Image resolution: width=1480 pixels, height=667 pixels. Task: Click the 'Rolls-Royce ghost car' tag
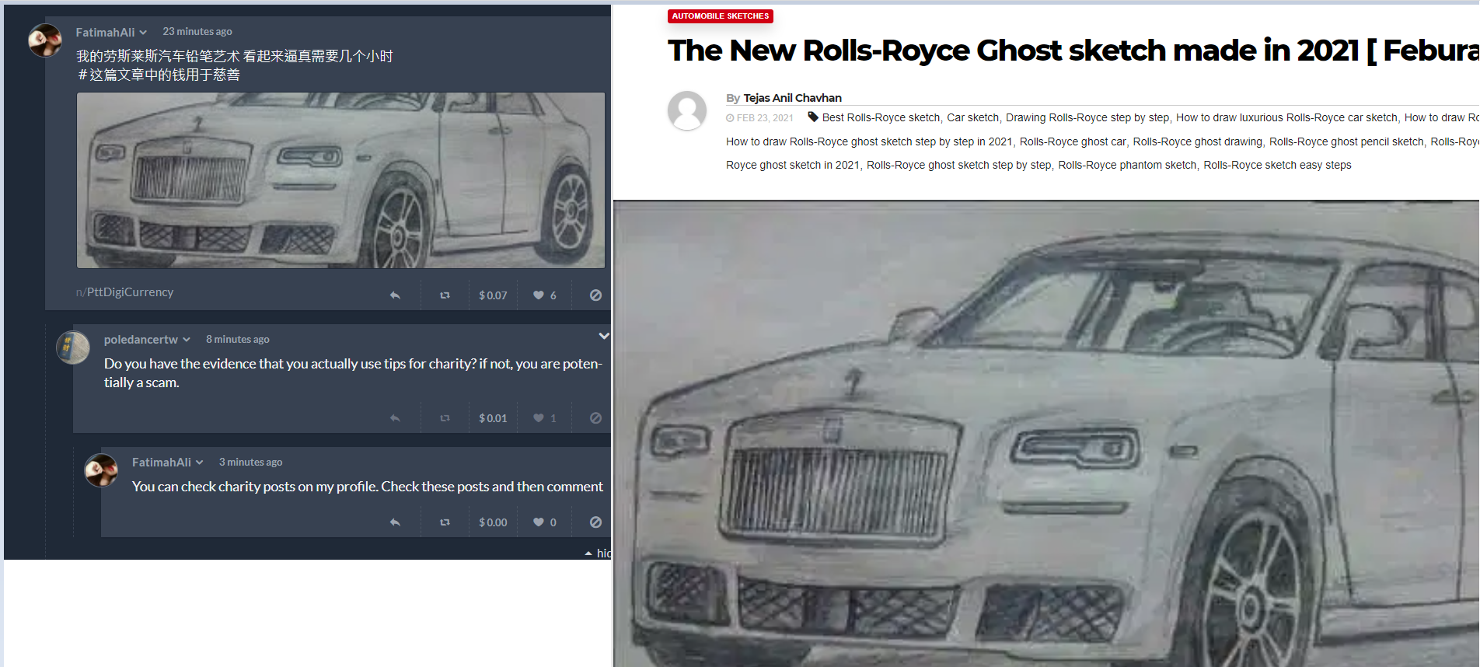pos(1073,141)
